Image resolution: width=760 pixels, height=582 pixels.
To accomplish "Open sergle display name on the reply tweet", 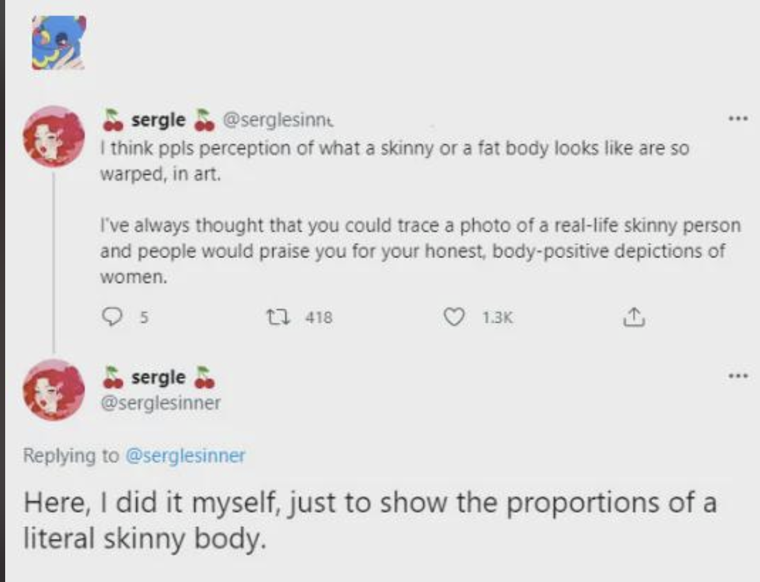I will (x=158, y=377).
